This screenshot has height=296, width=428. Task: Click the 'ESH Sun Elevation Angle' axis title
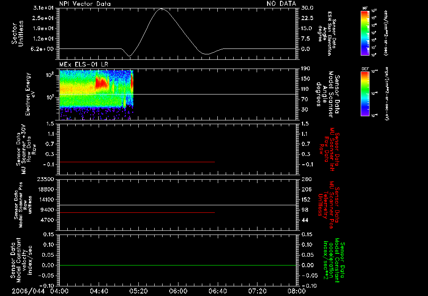[x=327, y=33]
